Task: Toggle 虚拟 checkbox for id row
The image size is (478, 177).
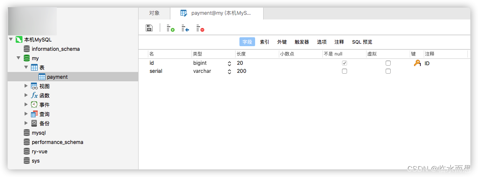Action: (388, 63)
